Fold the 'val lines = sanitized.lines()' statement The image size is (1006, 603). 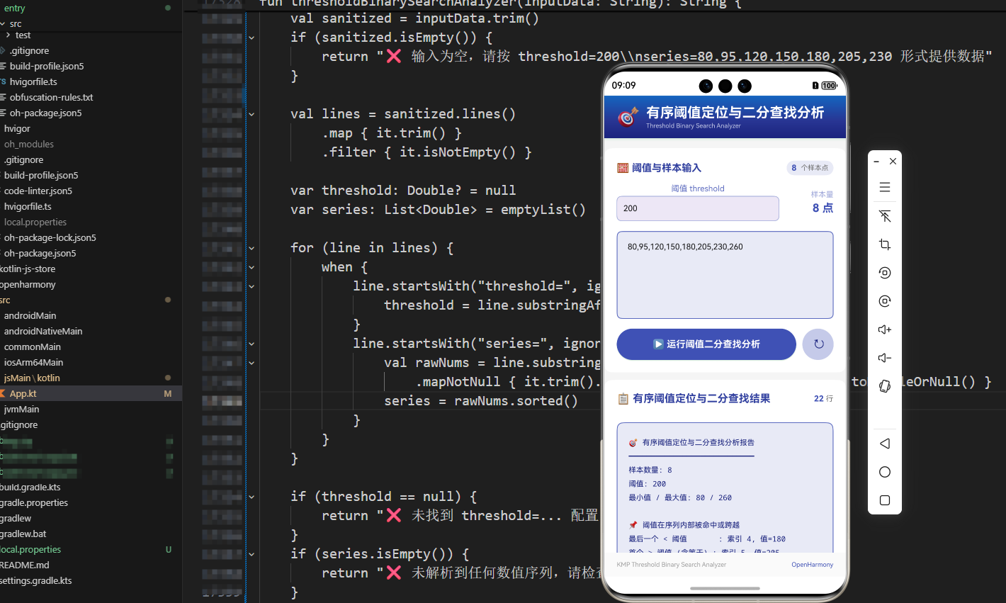[252, 114]
